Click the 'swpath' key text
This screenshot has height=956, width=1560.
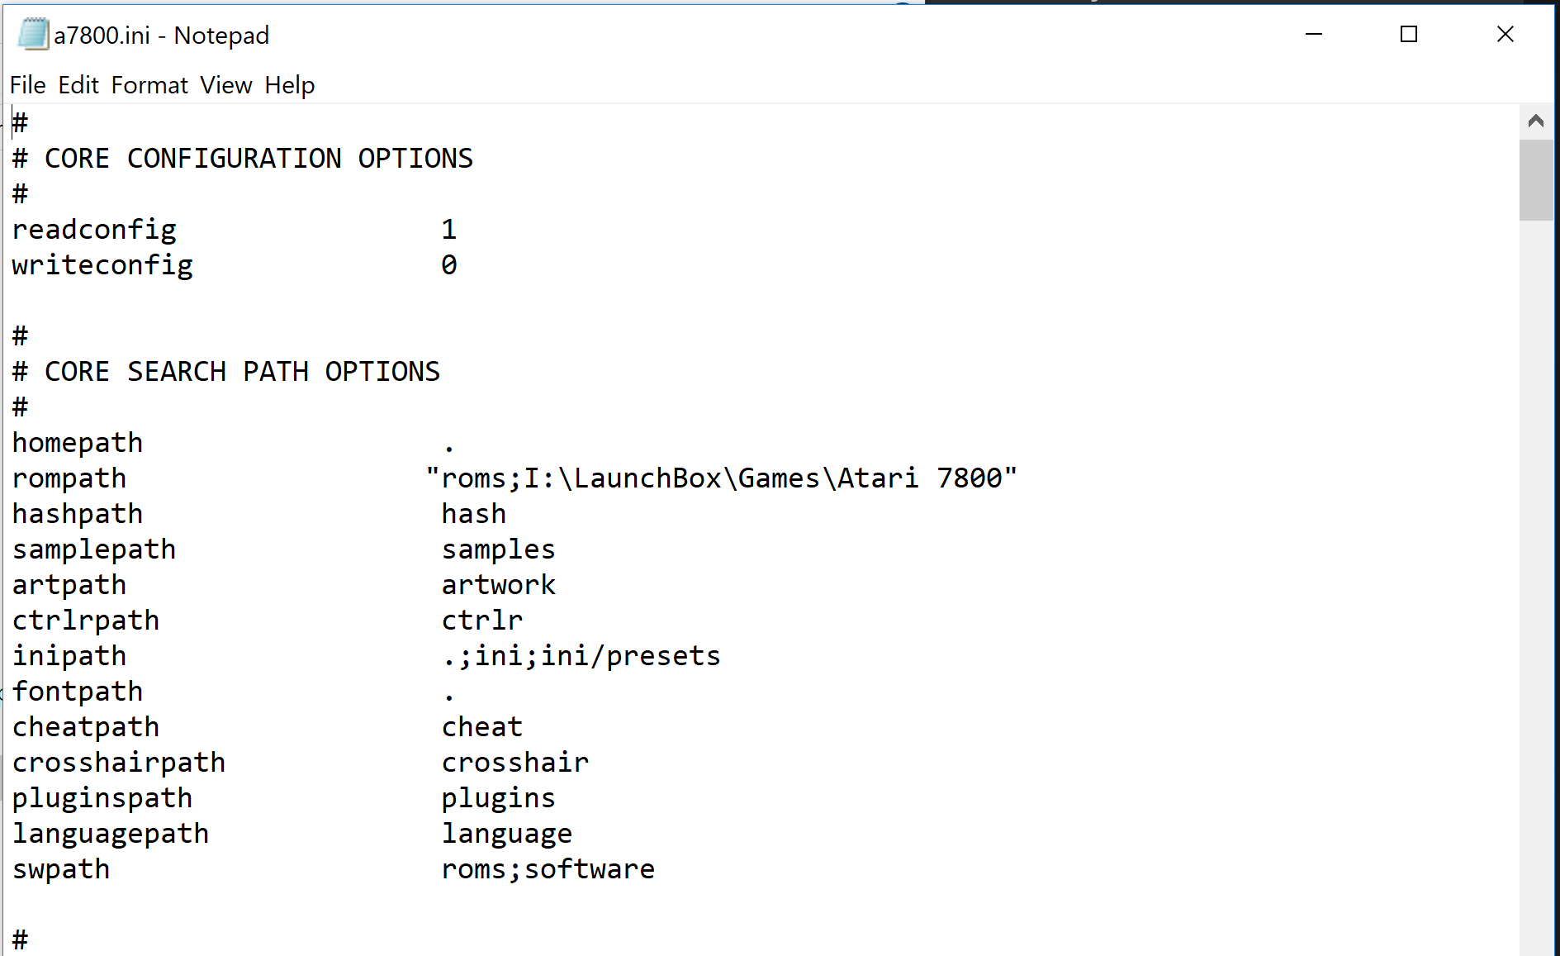click(61, 869)
